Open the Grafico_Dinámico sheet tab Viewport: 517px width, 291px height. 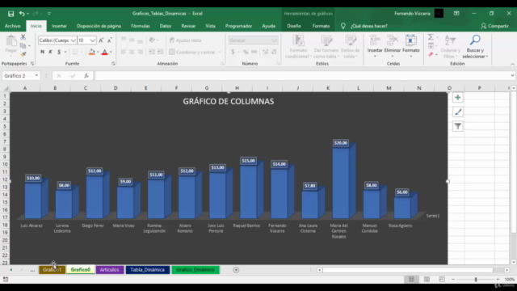coord(195,270)
